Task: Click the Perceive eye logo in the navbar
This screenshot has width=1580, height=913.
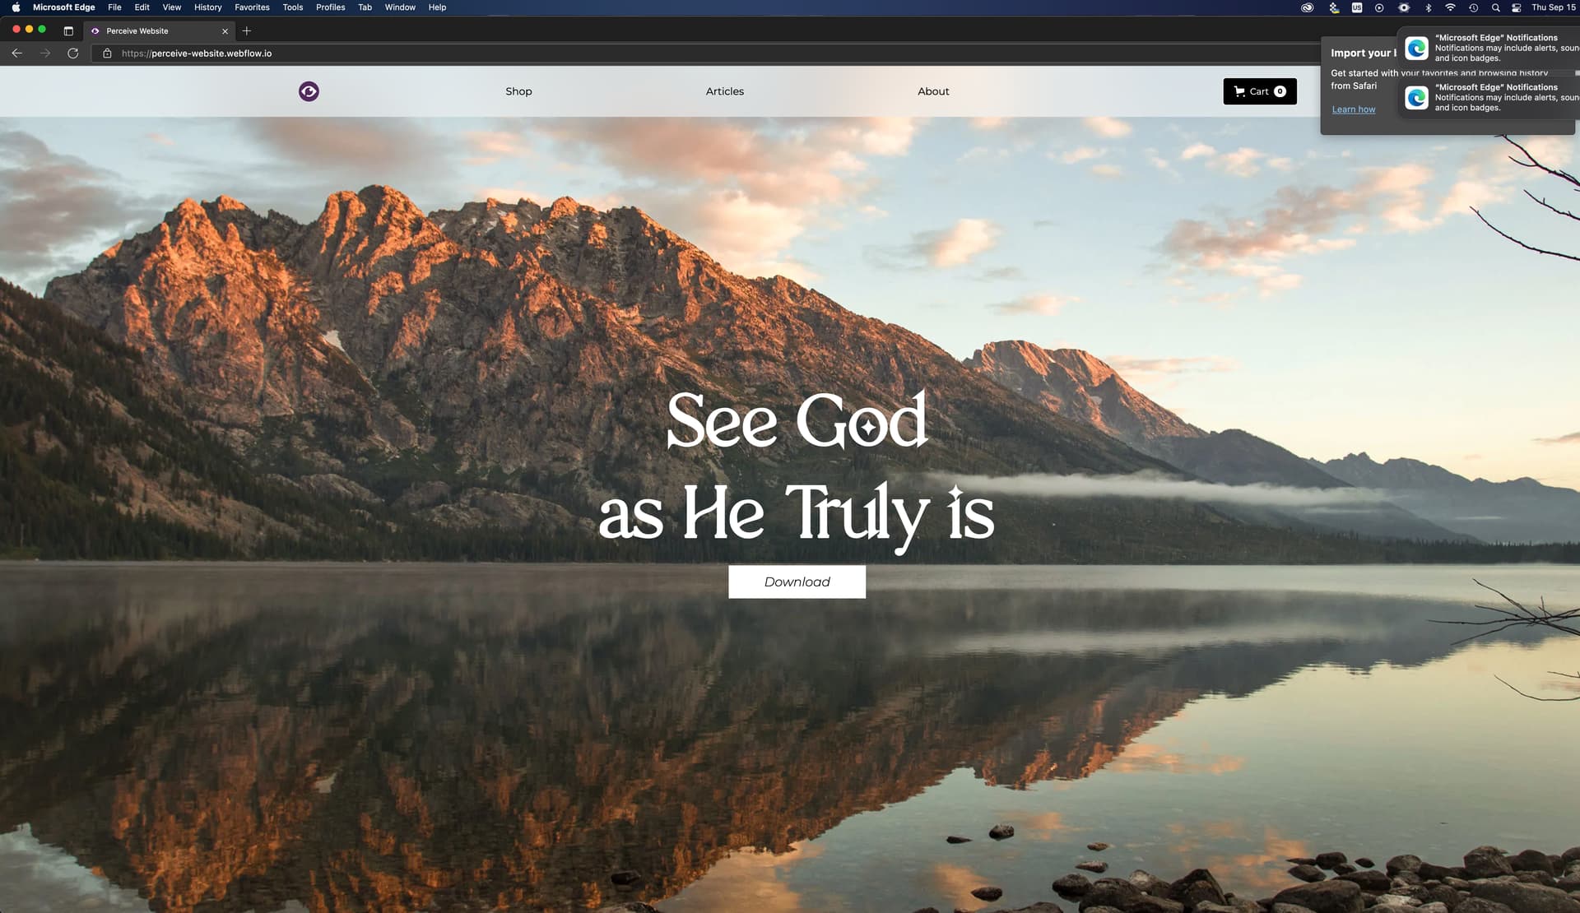Action: 309,91
